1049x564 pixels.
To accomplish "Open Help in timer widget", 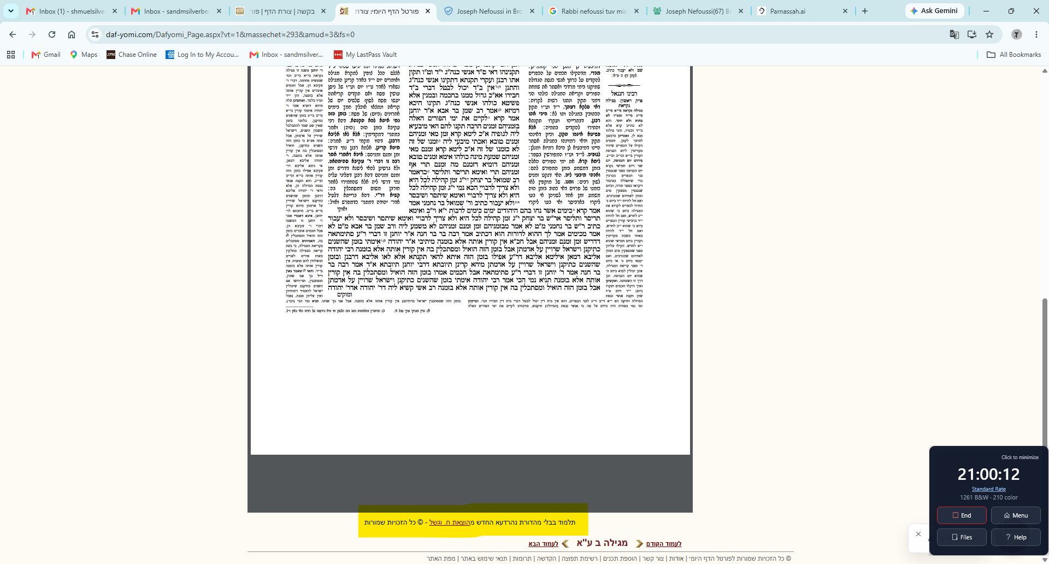I will 1016,537.
